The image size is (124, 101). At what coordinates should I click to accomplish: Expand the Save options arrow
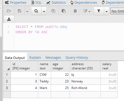[27, 11]
